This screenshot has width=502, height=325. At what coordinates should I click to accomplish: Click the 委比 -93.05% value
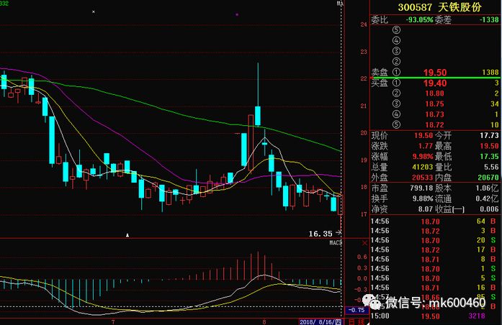coord(419,19)
